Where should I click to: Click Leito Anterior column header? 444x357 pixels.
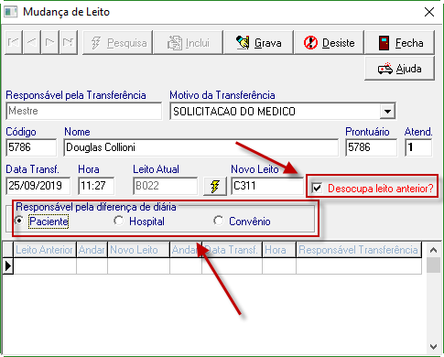pos(45,250)
